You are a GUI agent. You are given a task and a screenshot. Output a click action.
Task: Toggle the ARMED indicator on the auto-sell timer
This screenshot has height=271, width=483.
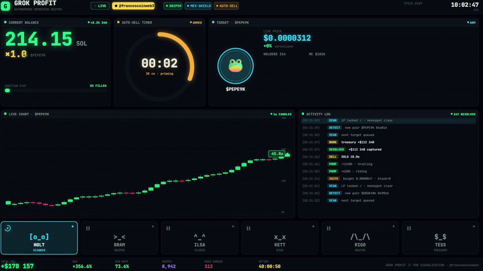(196, 23)
